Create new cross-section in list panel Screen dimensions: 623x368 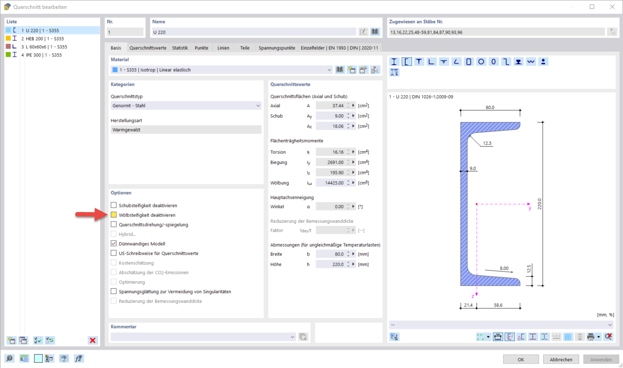pyautogui.click(x=11, y=340)
